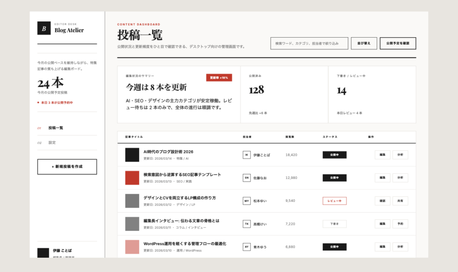Open the red thumbnail of the SEO記事テンプレート post
Image resolution: width=458 pixels, height=272 pixels.
point(132,178)
